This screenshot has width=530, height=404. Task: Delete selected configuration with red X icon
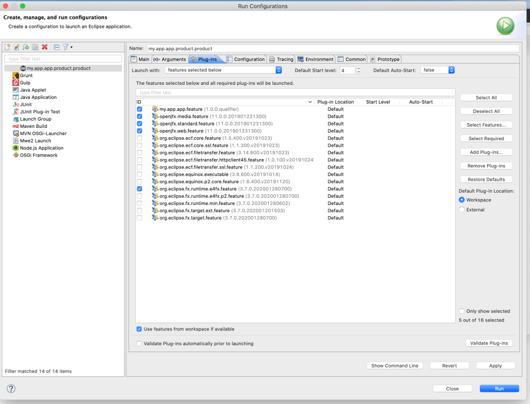coord(45,47)
